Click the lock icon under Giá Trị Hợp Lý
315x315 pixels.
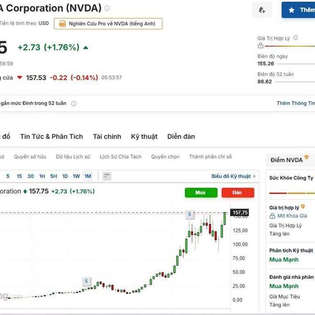tap(260, 46)
